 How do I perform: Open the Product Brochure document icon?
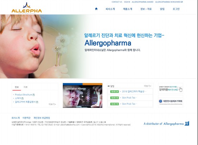[x=33, y=95]
